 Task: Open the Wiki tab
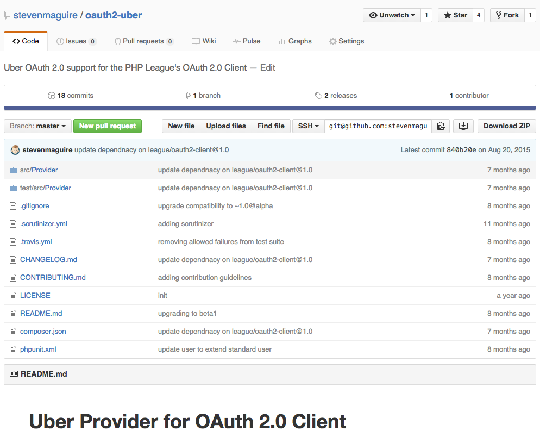coord(204,41)
